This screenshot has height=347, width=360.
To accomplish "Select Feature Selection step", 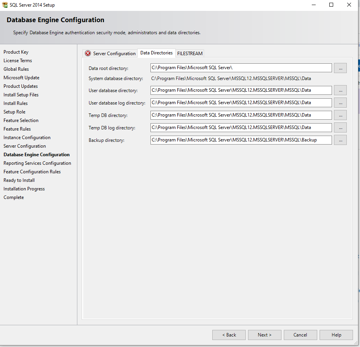I will tap(21, 120).
